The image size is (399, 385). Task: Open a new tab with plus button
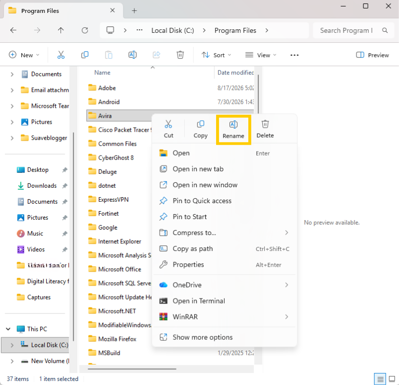[x=134, y=11]
